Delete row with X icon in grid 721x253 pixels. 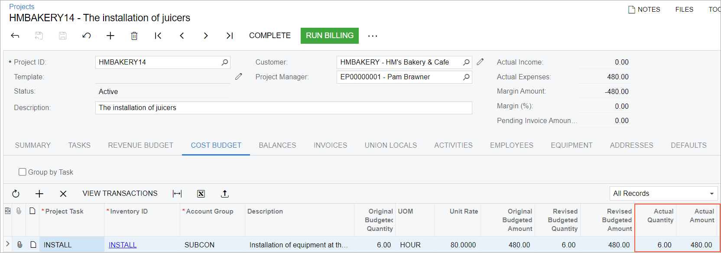click(x=63, y=194)
